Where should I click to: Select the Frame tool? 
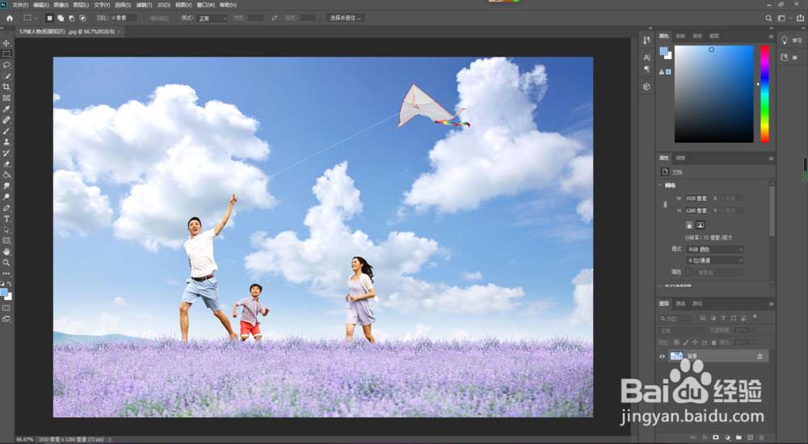6,98
